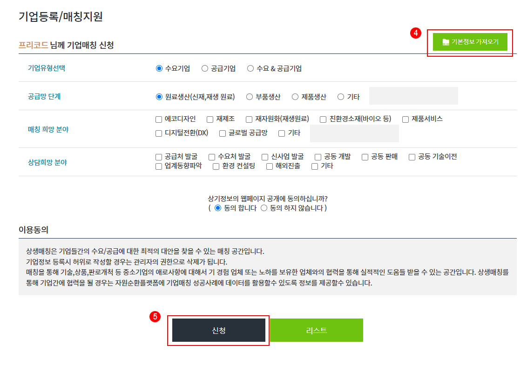The height and width of the screenshot is (372, 527).
Task: Open the 리스트 button
Action: tap(317, 330)
